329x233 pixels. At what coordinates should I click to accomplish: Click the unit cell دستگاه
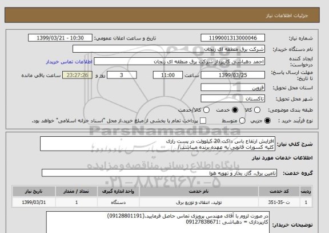118,202
